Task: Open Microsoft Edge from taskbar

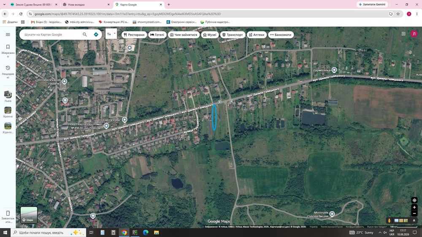Action: 146,232
